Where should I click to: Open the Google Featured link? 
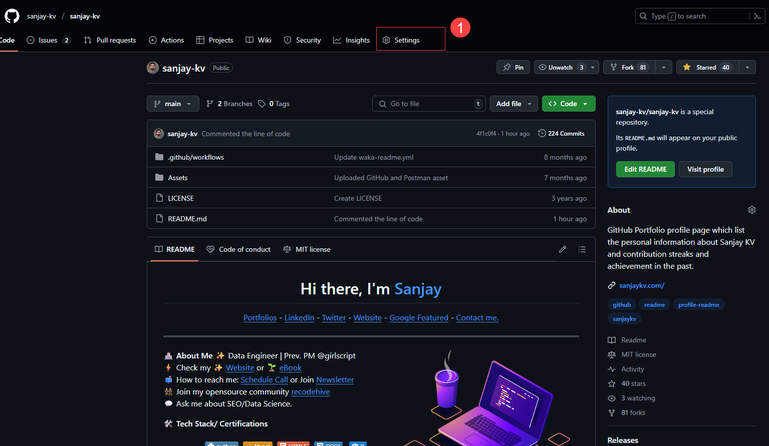(419, 318)
